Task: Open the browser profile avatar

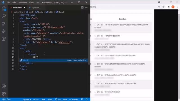Action: click(173, 7)
